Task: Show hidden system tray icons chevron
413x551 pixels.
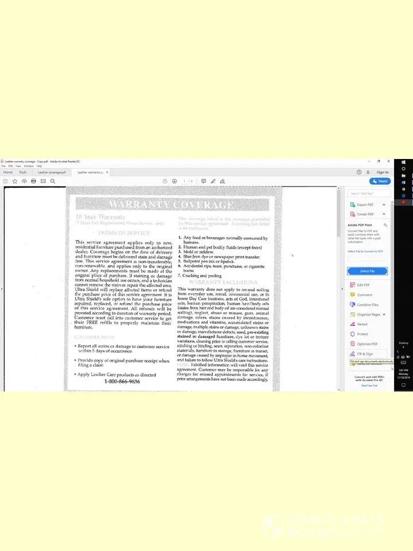Action: pyautogui.click(x=398, y=351)
